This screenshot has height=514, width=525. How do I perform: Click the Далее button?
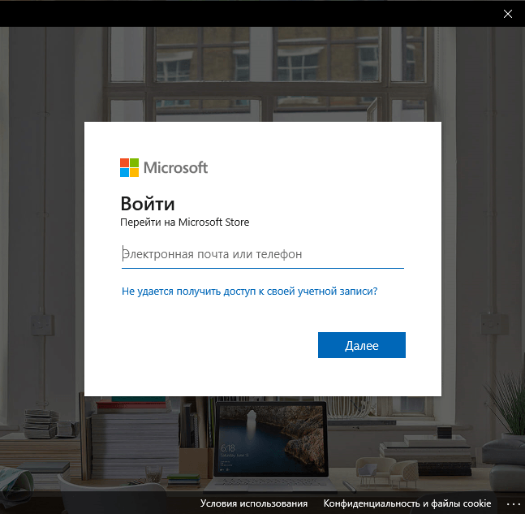(x=362, y=345)
